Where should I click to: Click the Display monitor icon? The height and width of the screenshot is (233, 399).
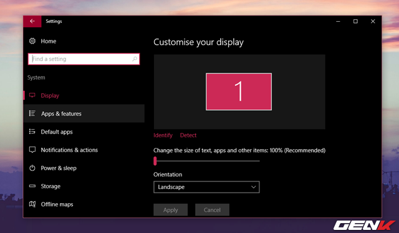[x=32, y=95]
